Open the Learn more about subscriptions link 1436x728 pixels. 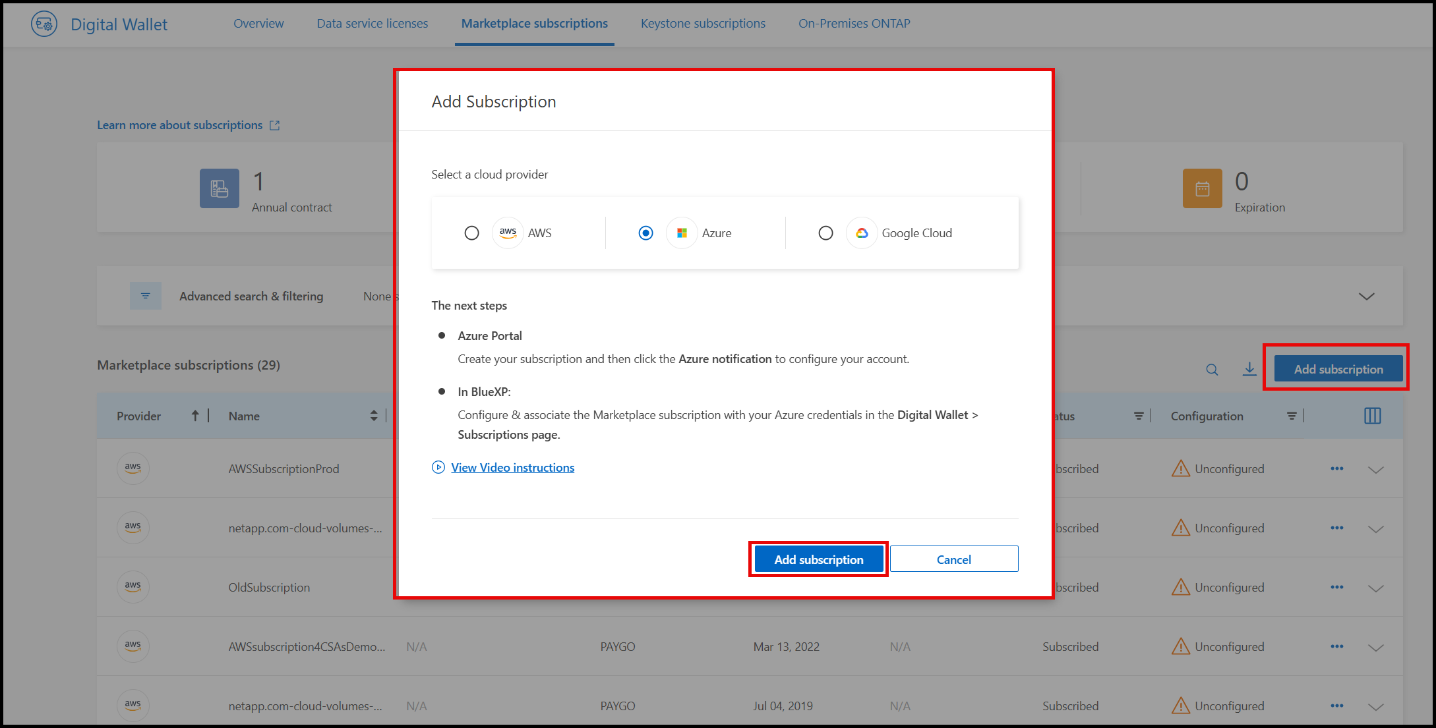[x=180, y=125]
